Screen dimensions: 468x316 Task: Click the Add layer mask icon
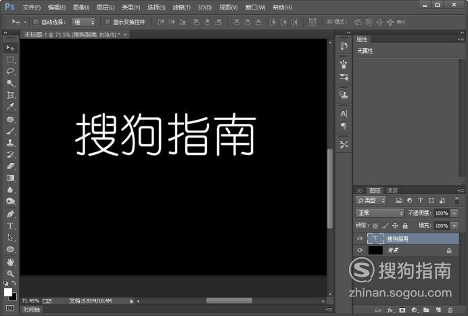coord(402,311)
